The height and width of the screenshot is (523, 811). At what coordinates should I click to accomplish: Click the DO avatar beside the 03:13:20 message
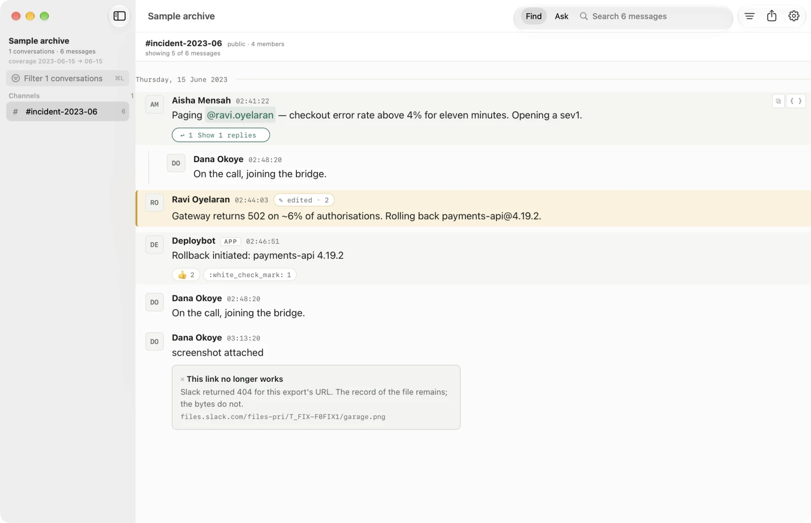pyautogui.click(x=154, y=342)
